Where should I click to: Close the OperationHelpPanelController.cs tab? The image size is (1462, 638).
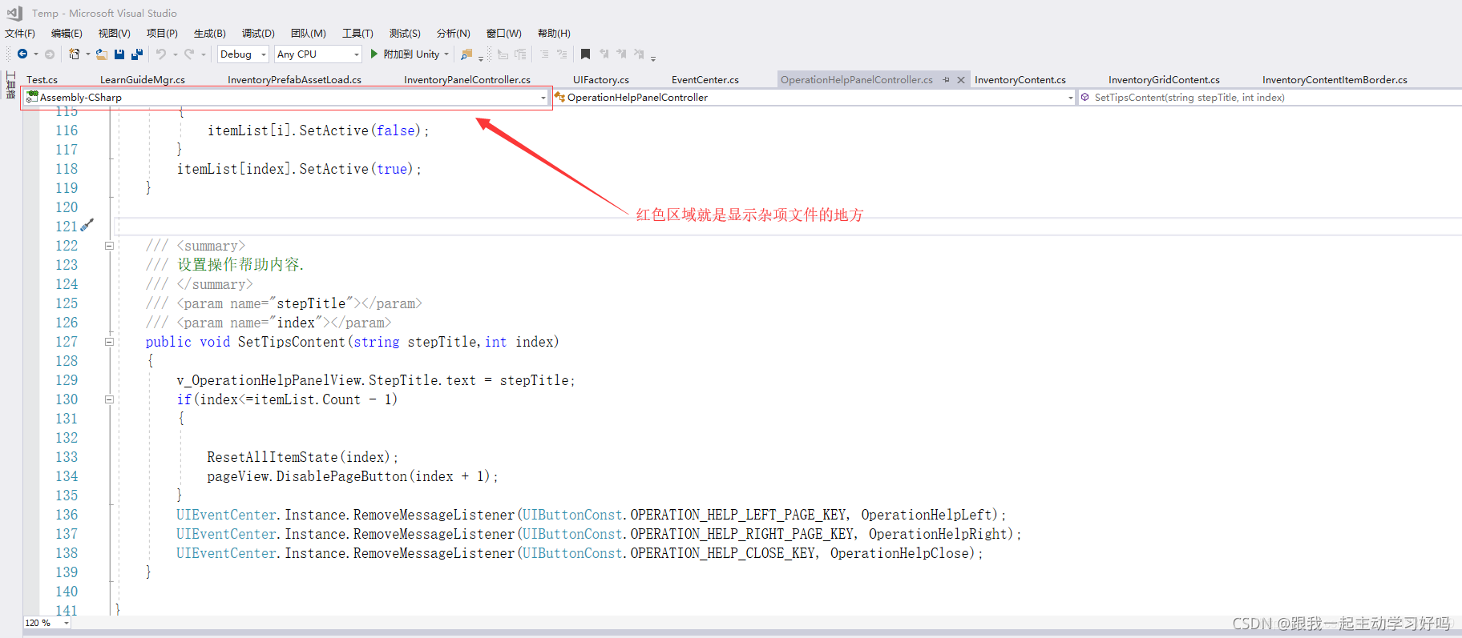coord(960,80)
